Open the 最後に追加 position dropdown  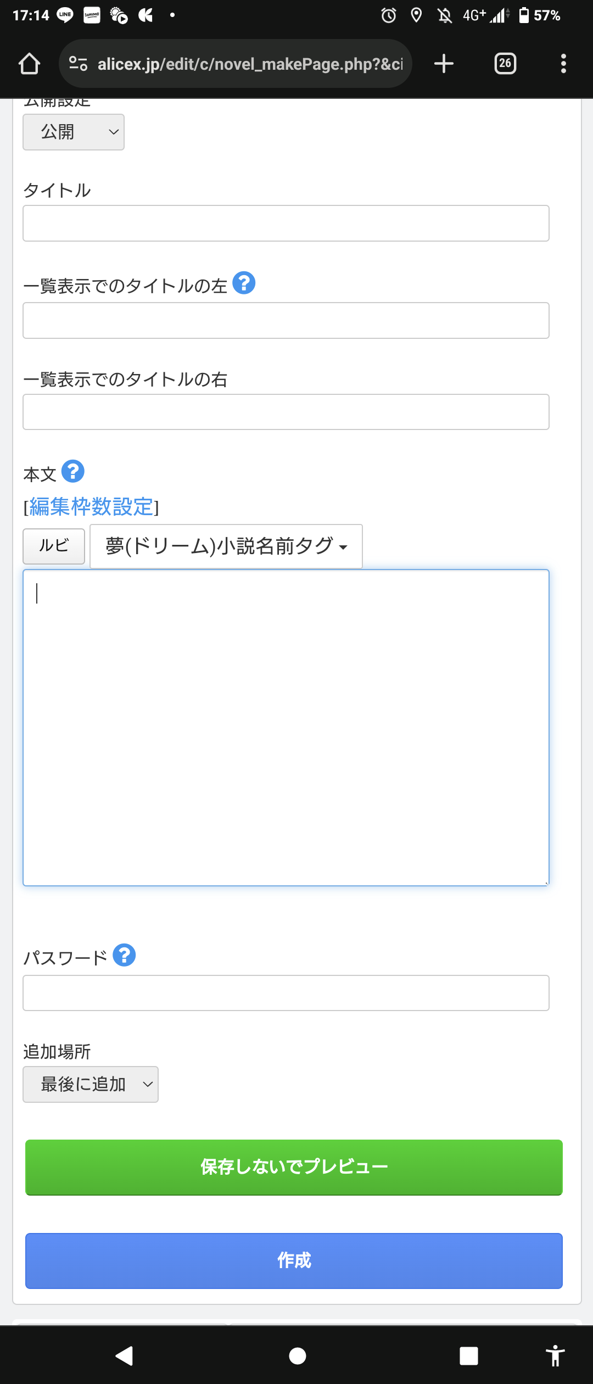pos(91,1084)
